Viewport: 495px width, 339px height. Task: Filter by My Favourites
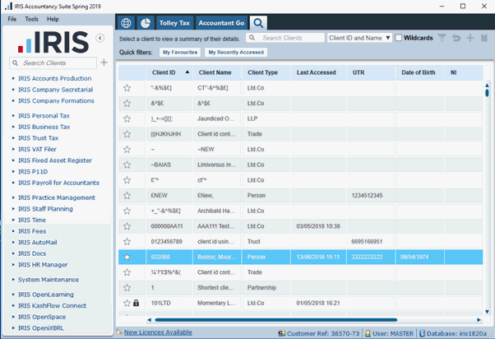[180, 53]
